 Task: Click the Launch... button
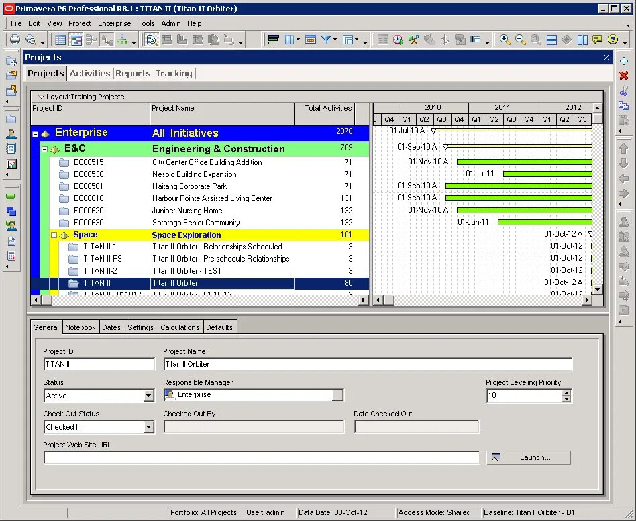pyautogui.click(x=529, y=457)
